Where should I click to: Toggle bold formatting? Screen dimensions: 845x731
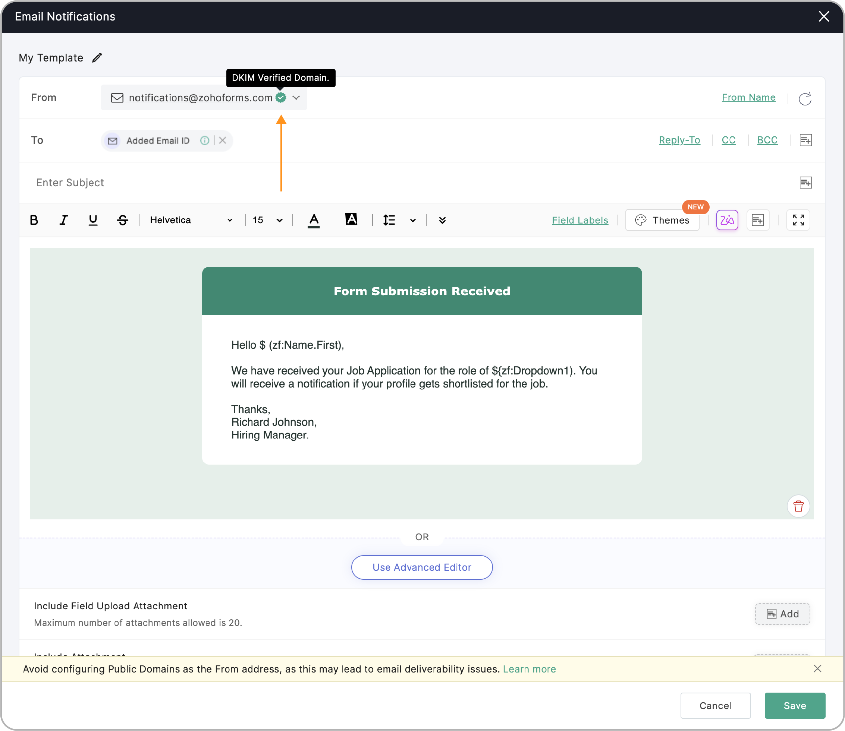(34, 220)
